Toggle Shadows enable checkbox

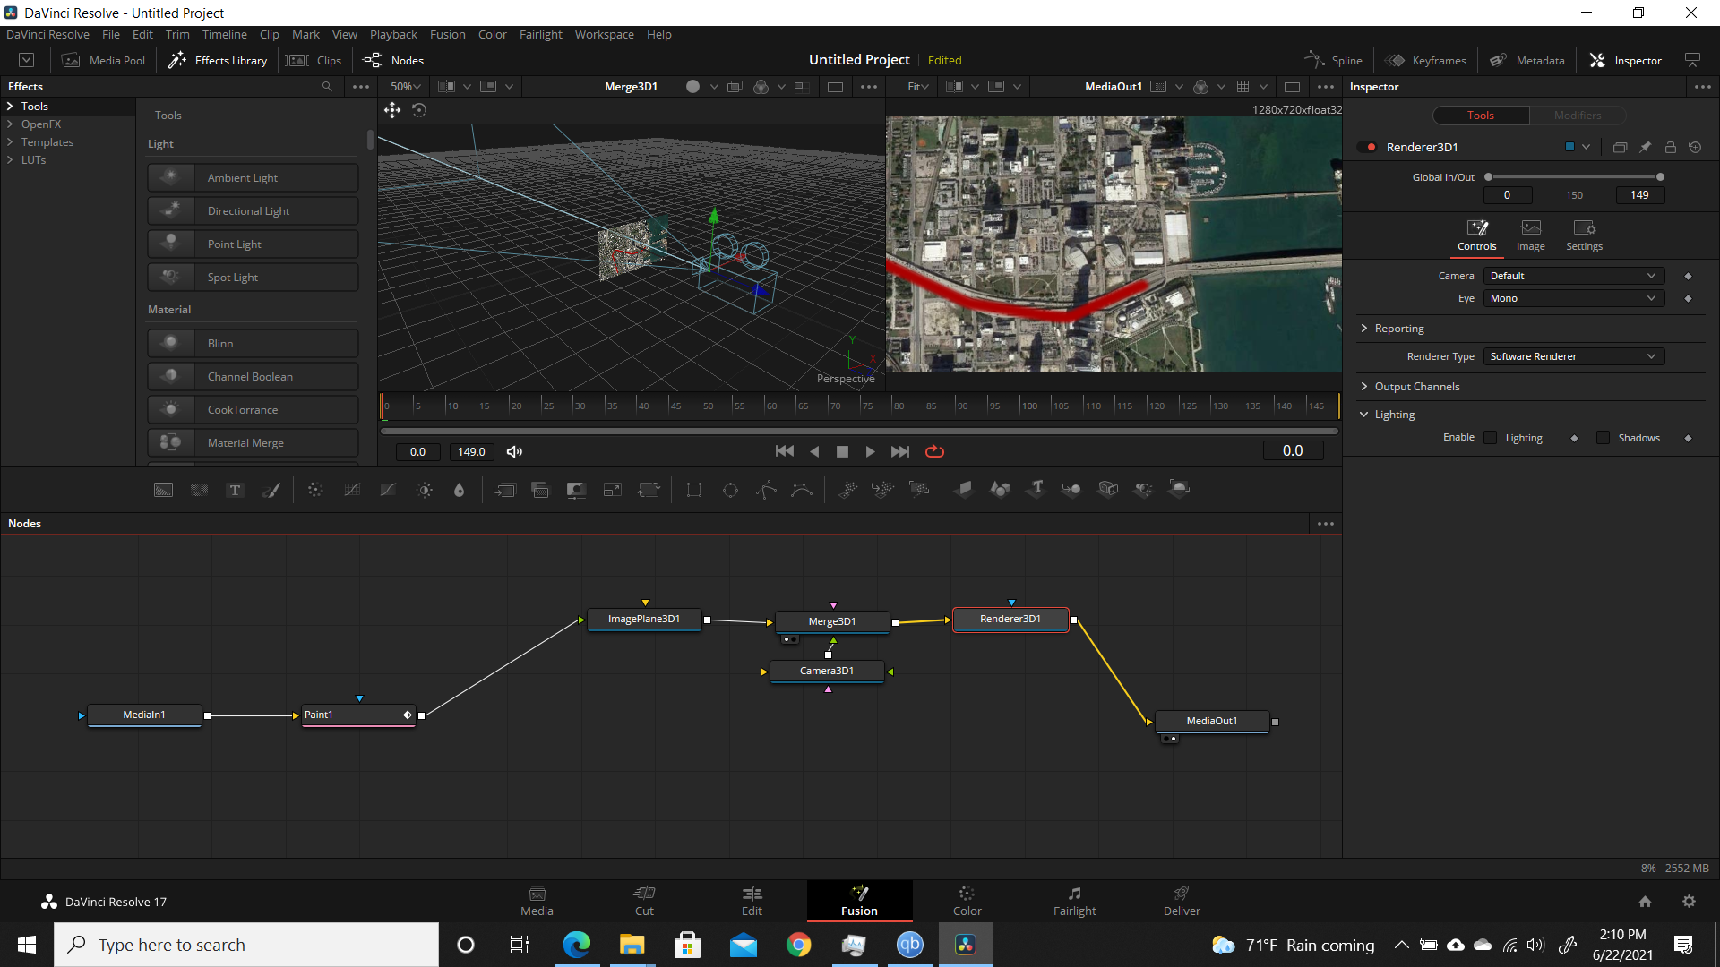pyautogui.click(x=1604, y=438)
